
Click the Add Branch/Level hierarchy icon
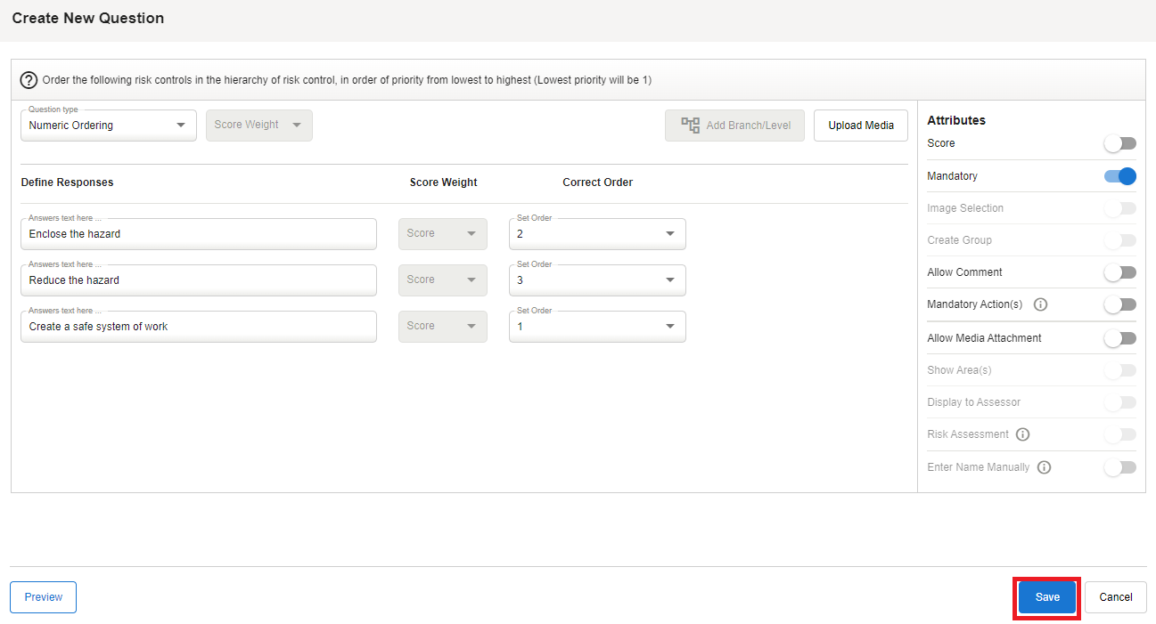click(x=691, y=126)
